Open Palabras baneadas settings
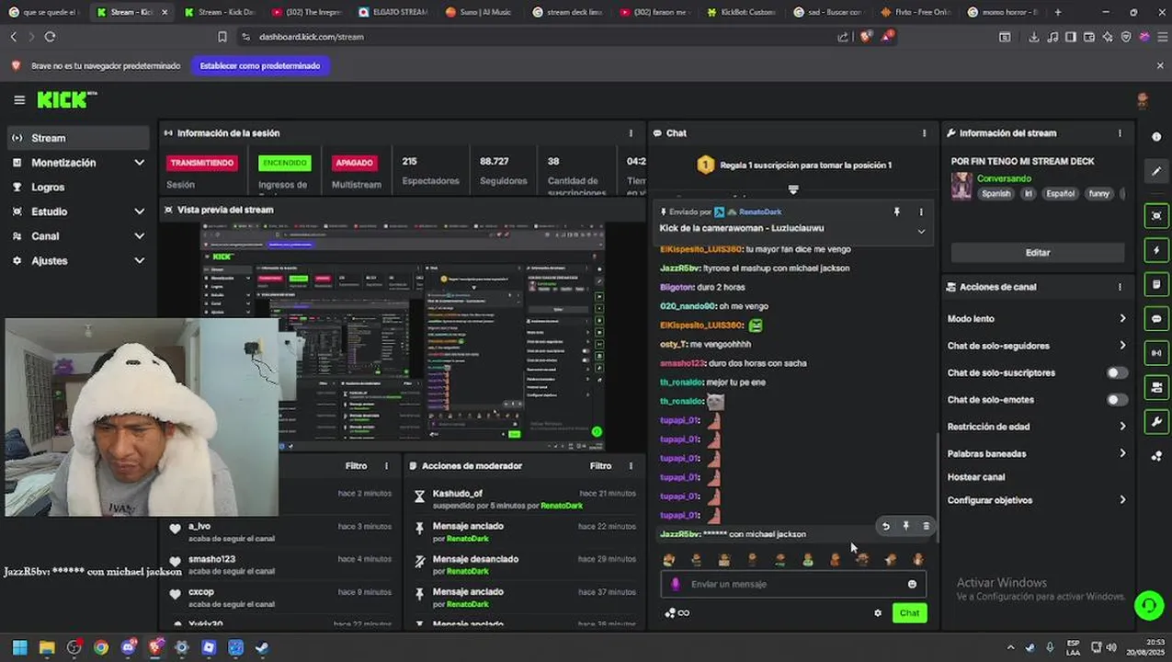The height and width of the screenshot is (662, 1172). point(1037,453)
